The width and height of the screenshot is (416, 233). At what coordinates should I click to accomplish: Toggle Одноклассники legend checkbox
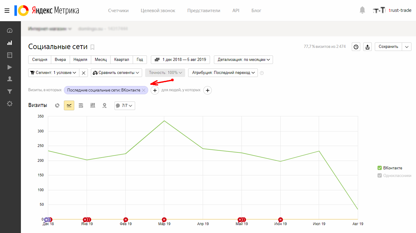(x=380, y=175)
